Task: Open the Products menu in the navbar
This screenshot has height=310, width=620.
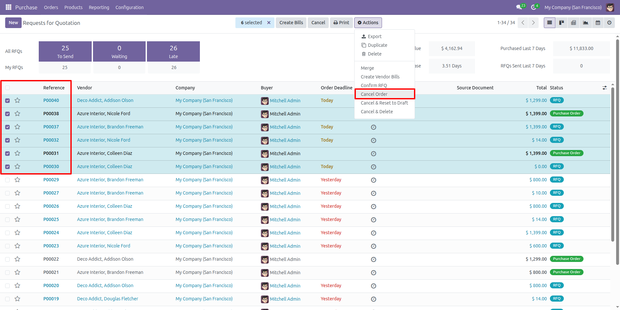Action: [73, 7]
